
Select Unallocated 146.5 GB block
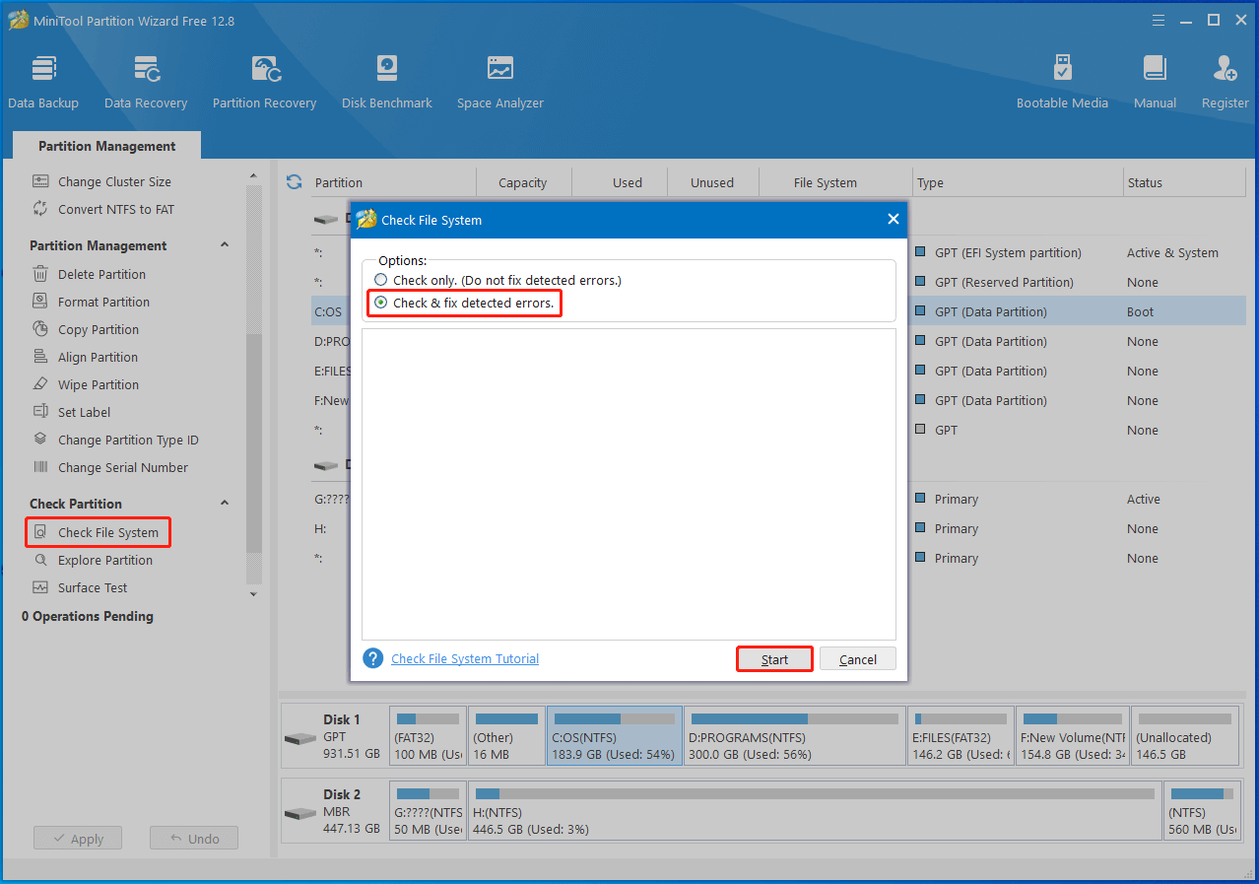1185,735
